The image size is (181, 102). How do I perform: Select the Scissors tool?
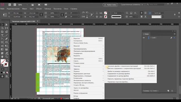[2, 46]
